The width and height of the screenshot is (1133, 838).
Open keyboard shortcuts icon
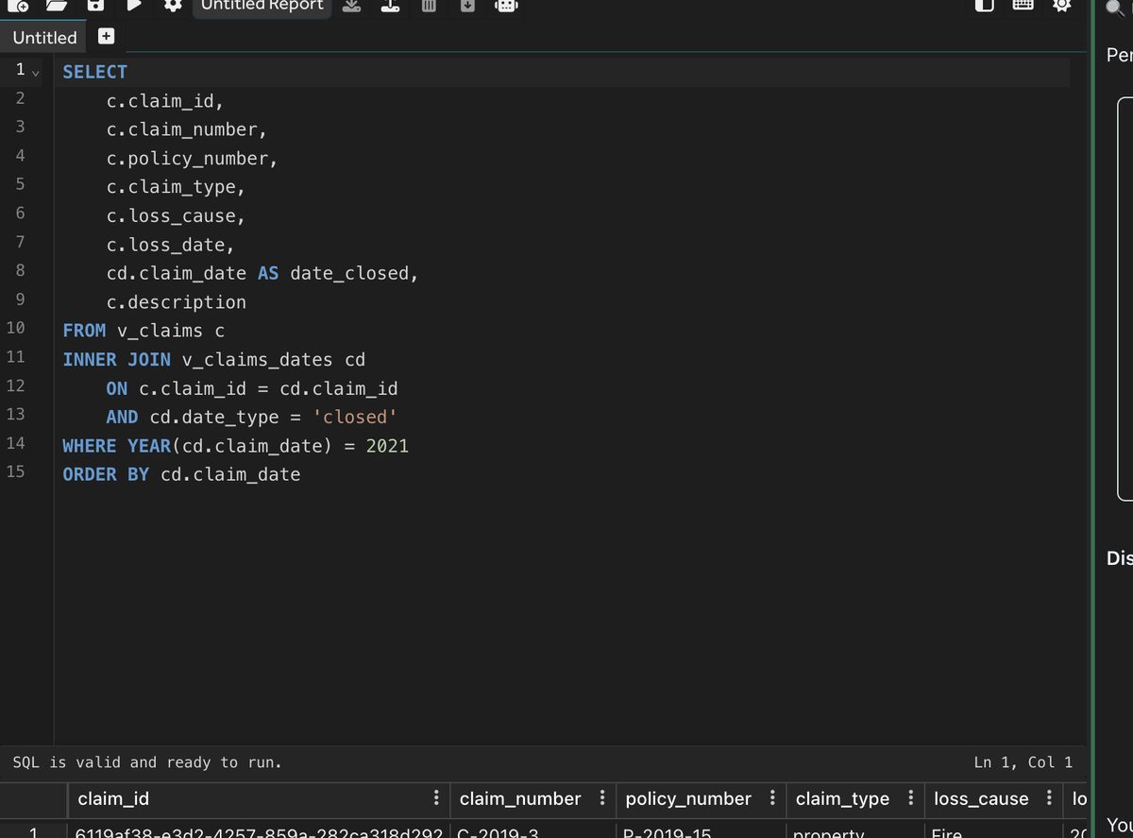click(1023, 6)
